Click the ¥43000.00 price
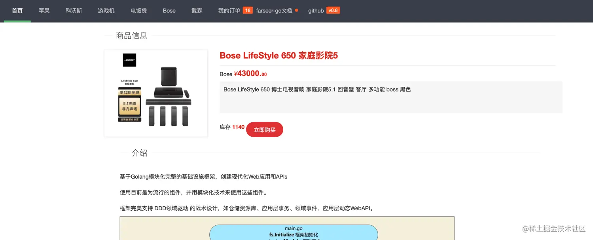 click(x=250, y=74)
